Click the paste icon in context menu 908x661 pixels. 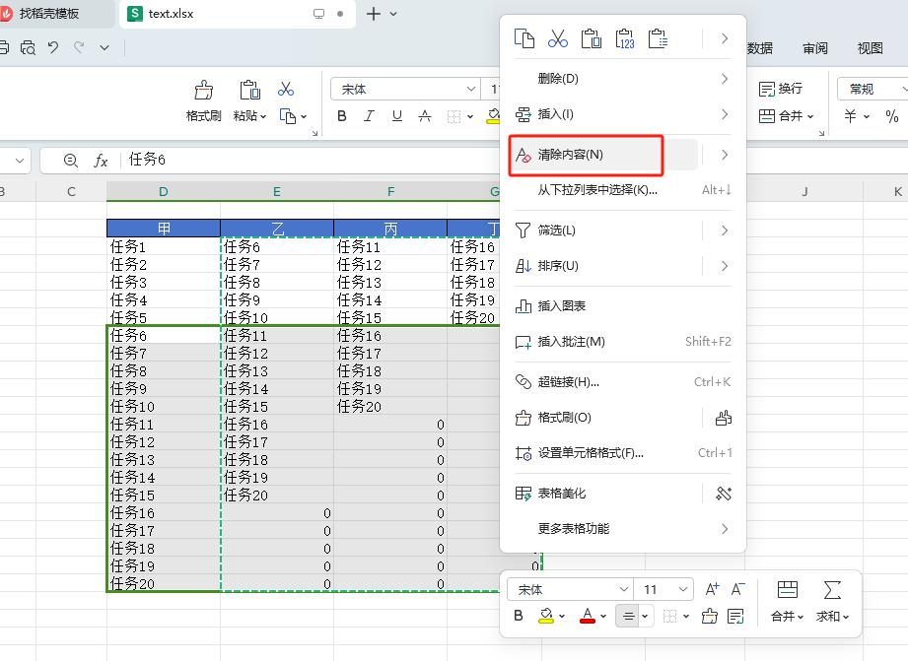(x=592, y=38)
